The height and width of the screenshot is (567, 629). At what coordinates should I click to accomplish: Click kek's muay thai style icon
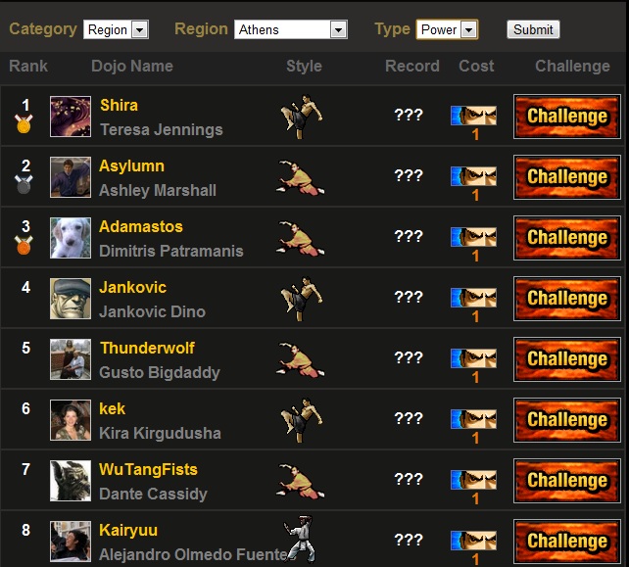(301, 420)
